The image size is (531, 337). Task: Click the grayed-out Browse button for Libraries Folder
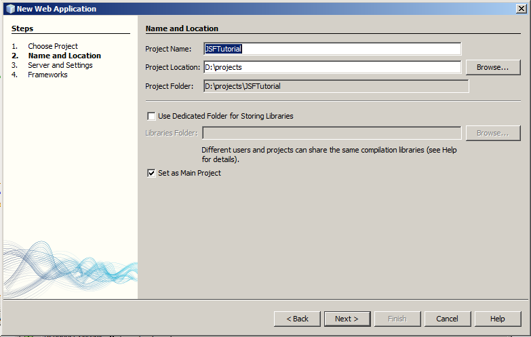tap(492, 133)
